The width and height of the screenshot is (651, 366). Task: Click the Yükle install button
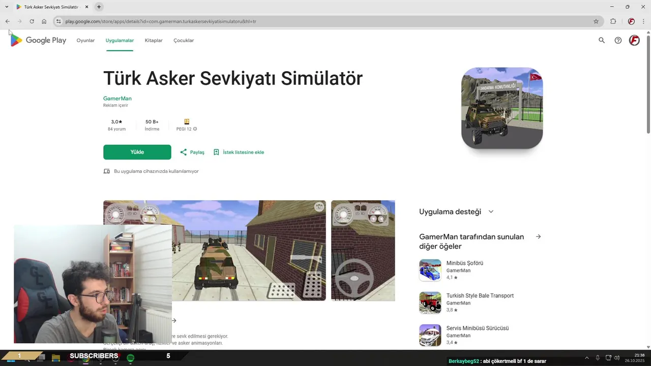(x=137, y=152)
